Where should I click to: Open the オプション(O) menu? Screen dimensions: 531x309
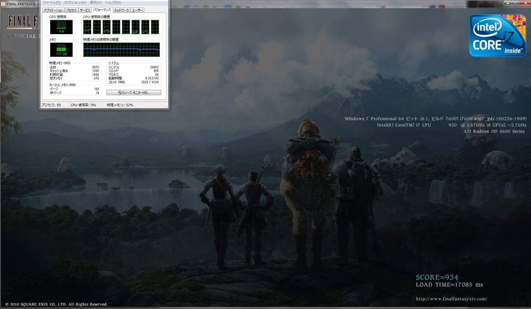[x=75, y=3]
